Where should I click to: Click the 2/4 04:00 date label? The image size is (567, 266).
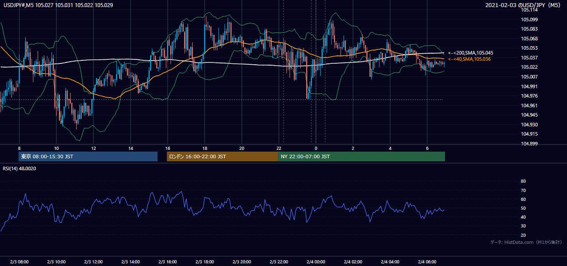390,262
